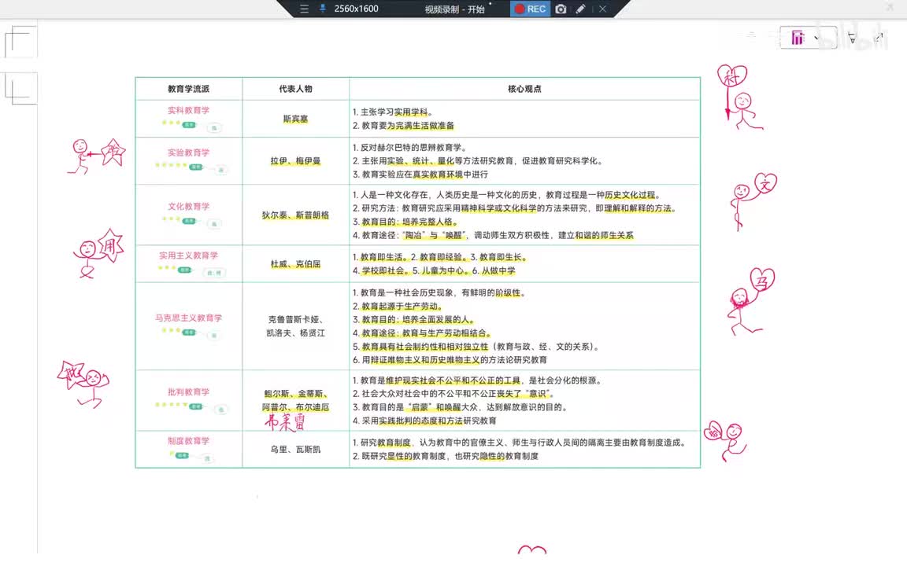The width and height of the screenshot is (907, 566).
Task: Click the line 反对赫尔巴特的思辨教育学
Action: (x=409, y=147)
